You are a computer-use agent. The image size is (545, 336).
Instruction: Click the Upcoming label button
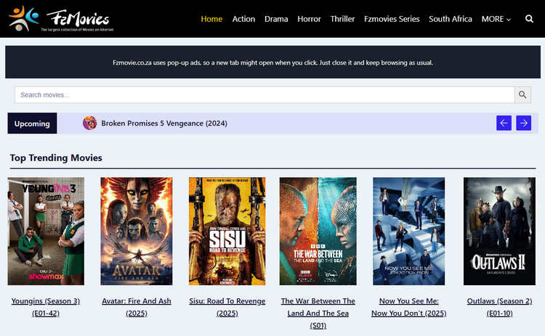[x=32, y=123]
